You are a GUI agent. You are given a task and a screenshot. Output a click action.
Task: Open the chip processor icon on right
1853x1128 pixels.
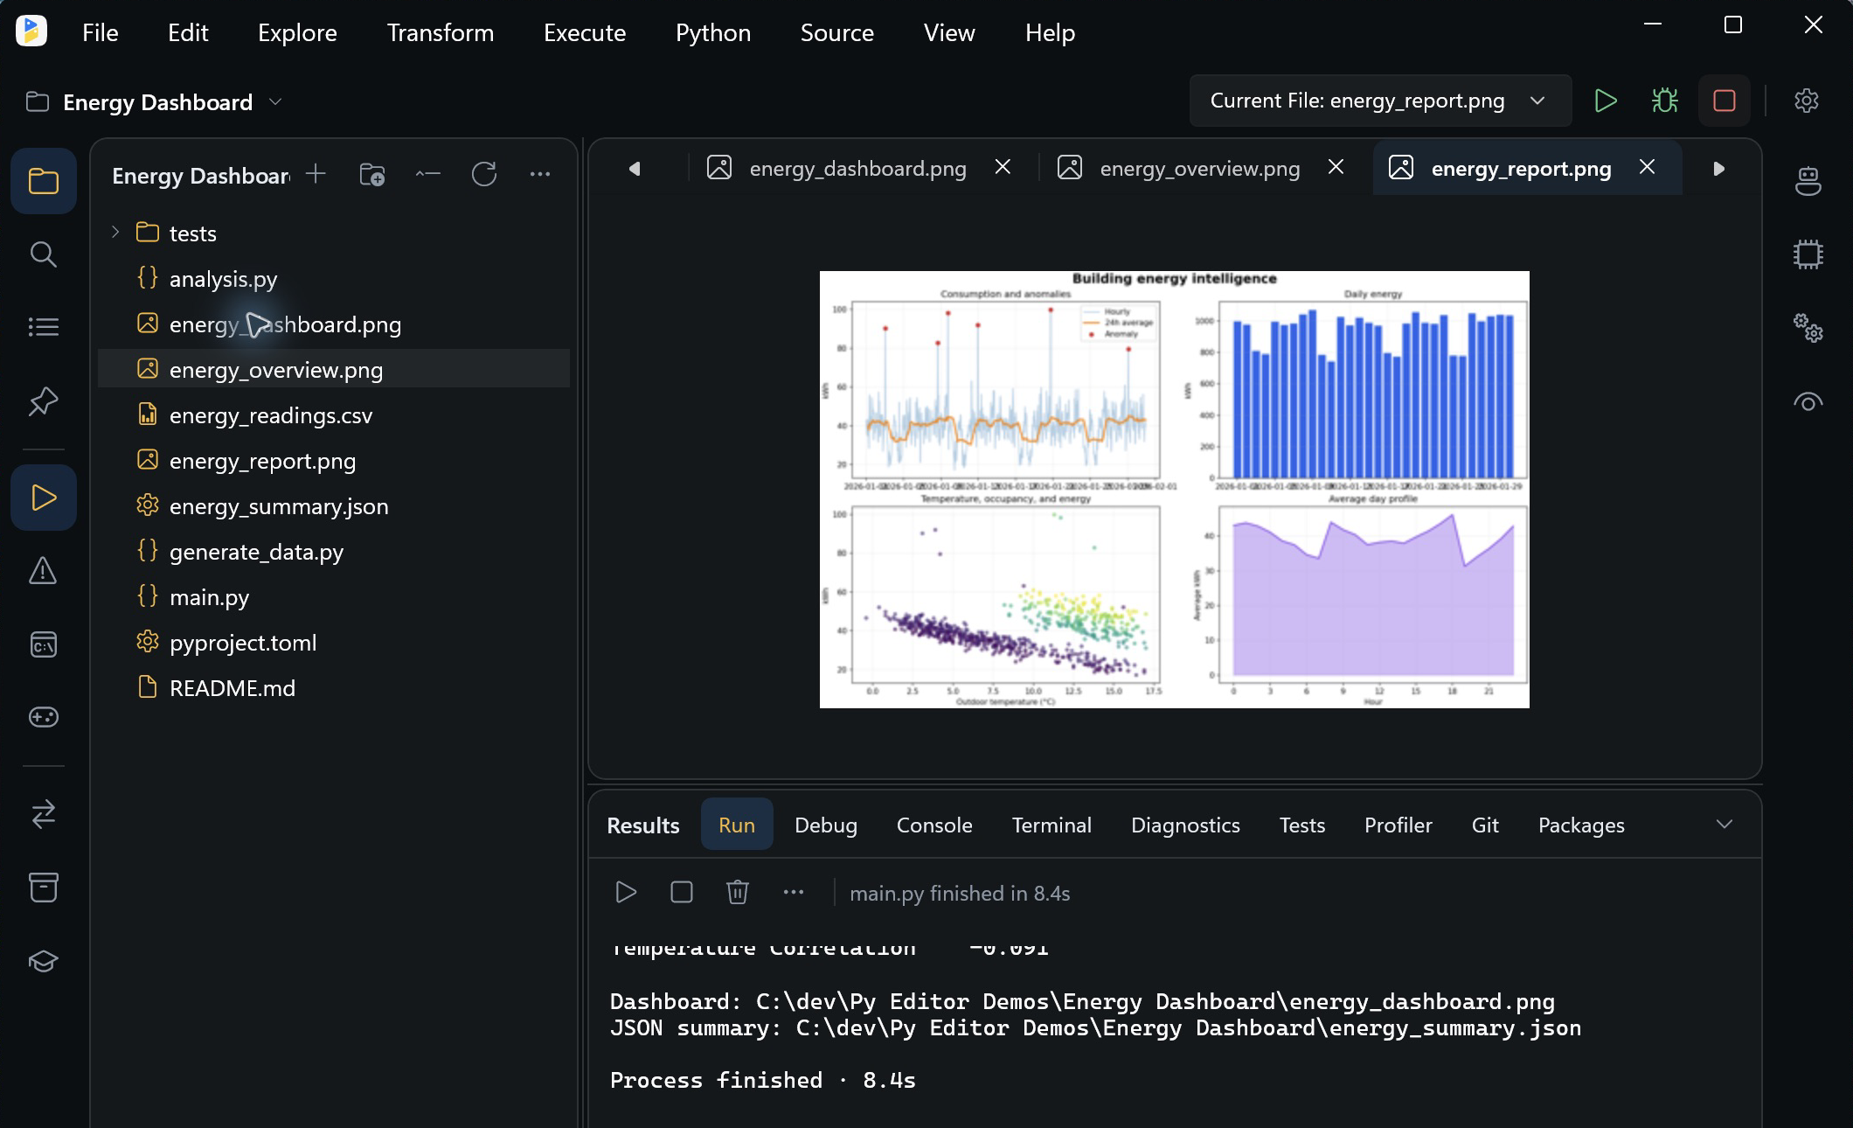(1808, 254)
